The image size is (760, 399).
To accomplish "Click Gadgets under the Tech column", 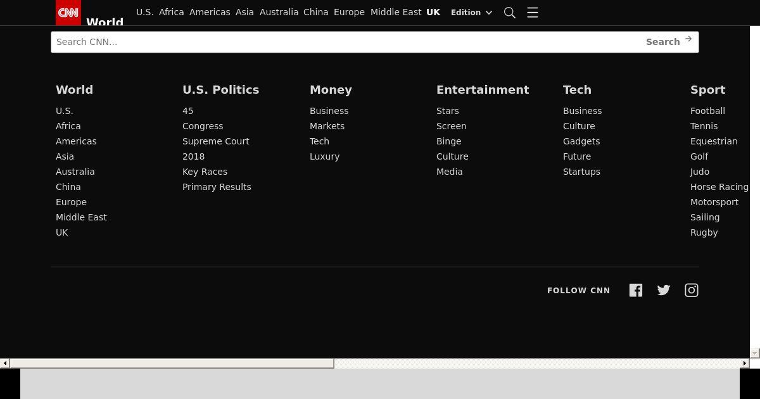I will [x=581, y=141].
